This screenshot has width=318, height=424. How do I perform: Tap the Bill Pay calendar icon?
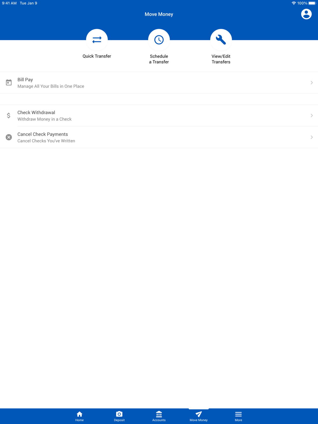click(9, 83)
